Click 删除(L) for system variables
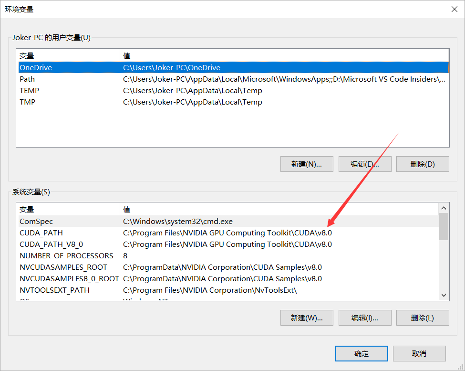Image resolution: width=465 pixels, height=371 pixels. pyautogui.click(x=423, y=318)
